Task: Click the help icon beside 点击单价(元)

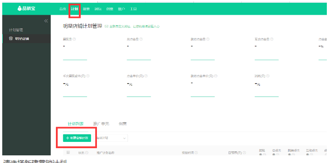Action: 146,76
